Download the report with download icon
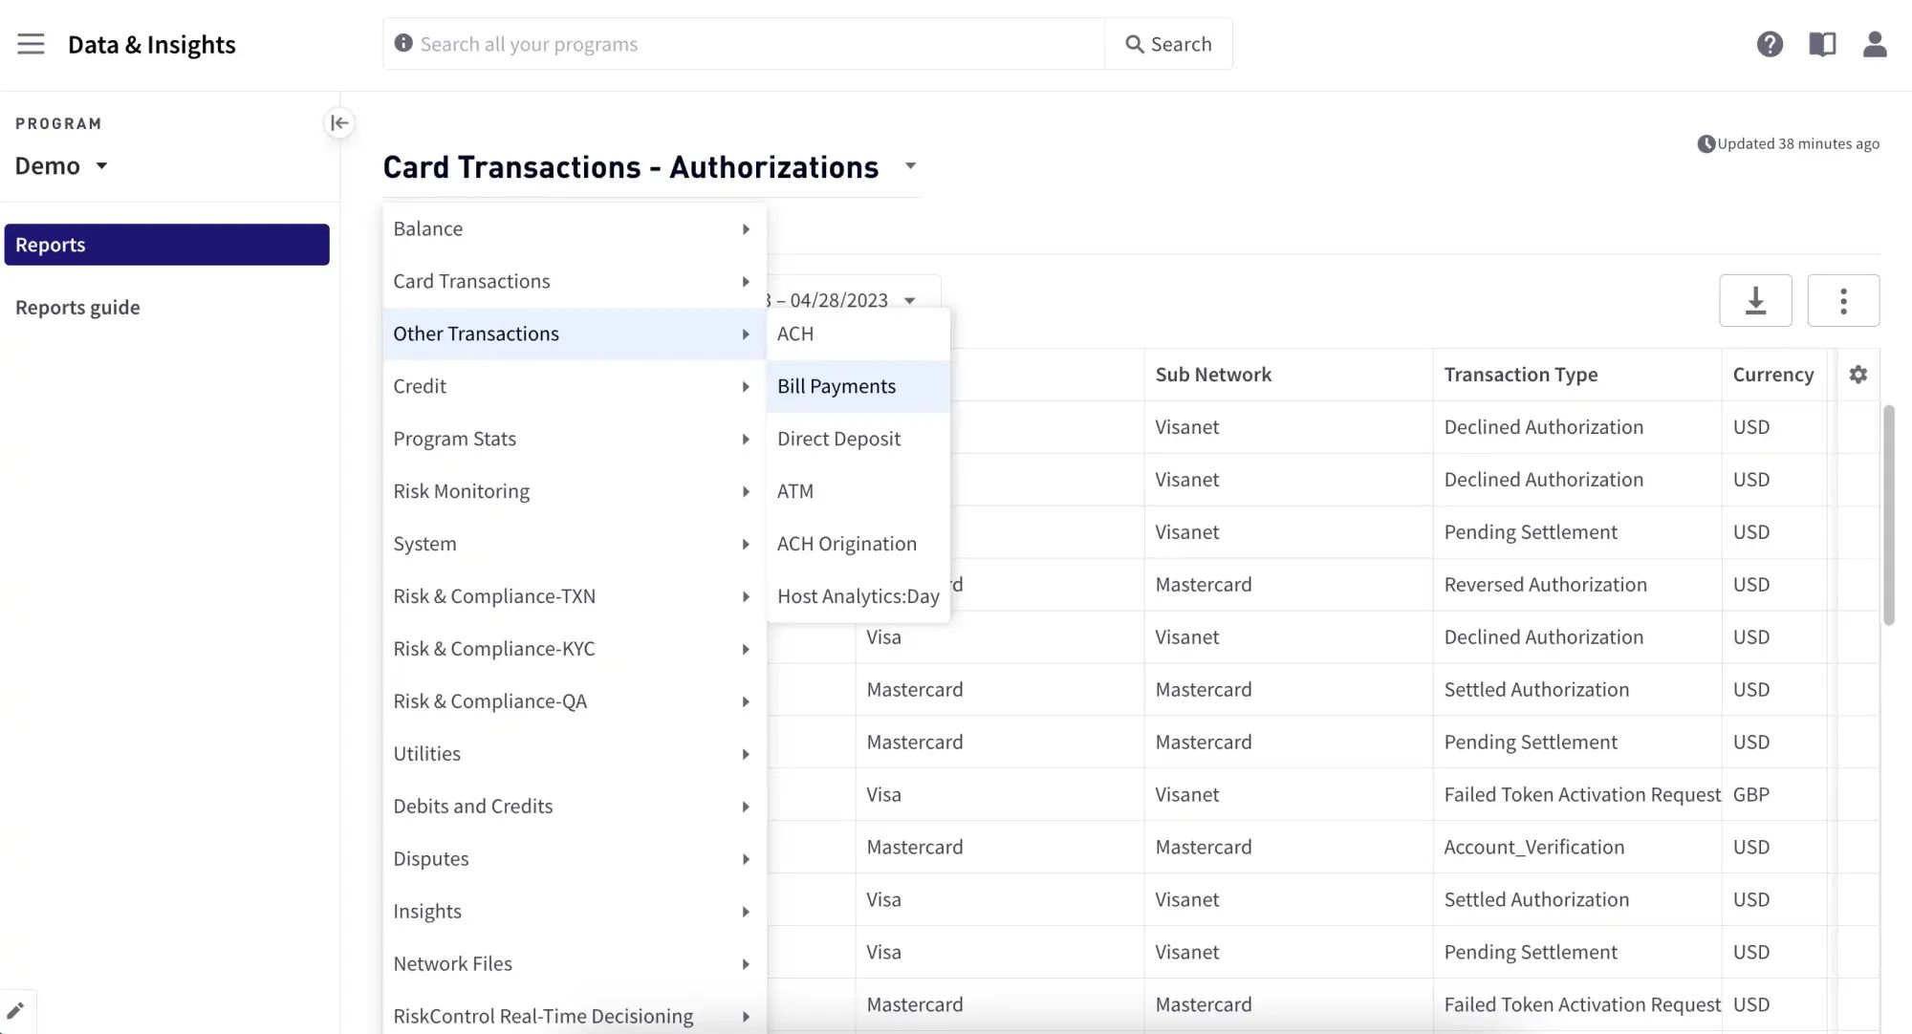Screen dimensions: 1912x1034 1755,301
